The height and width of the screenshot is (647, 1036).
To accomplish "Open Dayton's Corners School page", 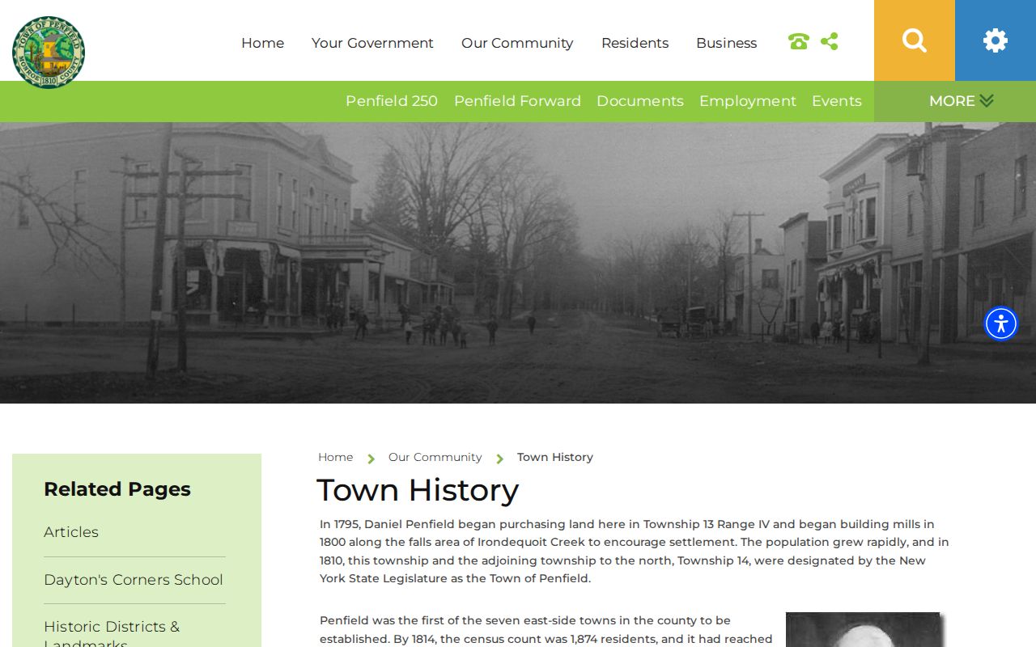I will pyautogui.click(x=134, y=580).
